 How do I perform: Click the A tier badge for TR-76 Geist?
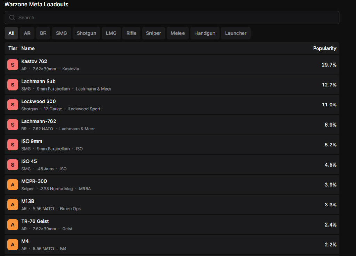(x=13, y=224)
